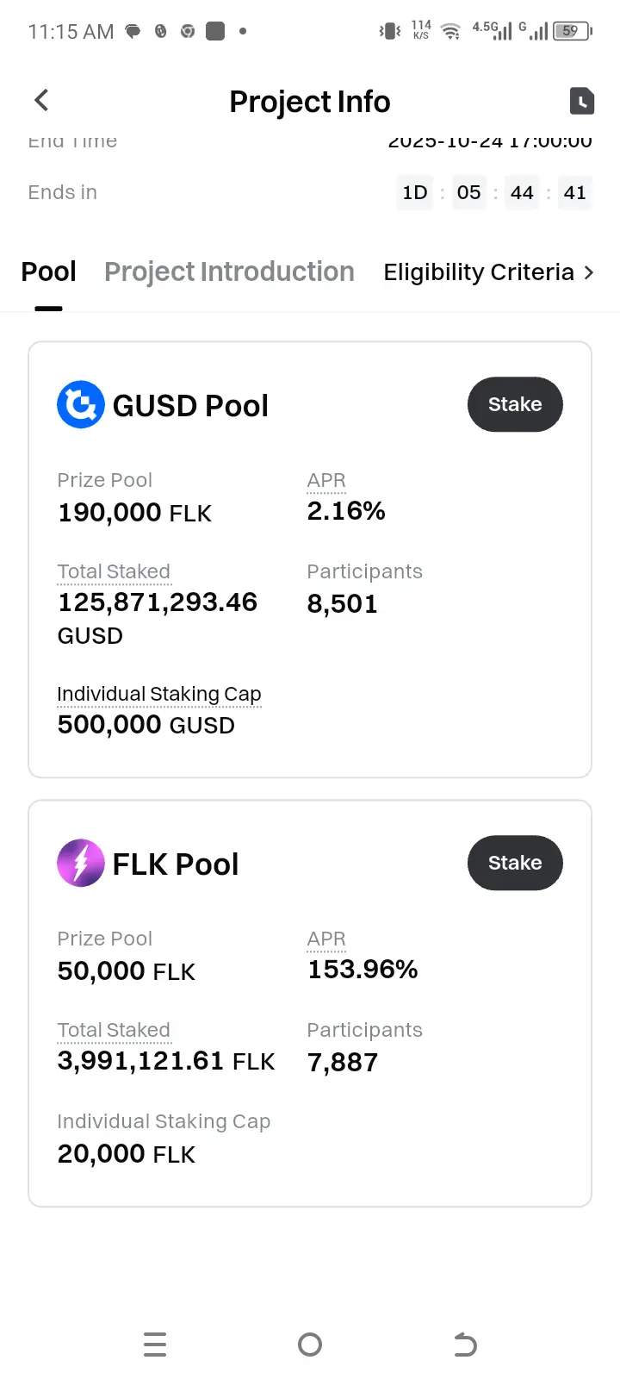The width and height of the screenshot is (620, 1379).
Task: Tap the Wi-Fi status icon
Action: (x=449, y=32)
